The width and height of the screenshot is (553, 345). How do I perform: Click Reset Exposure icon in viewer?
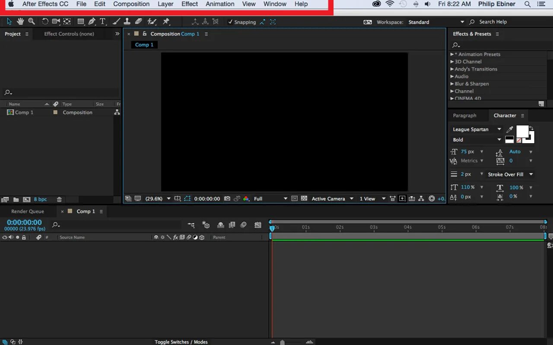point(432,199)
